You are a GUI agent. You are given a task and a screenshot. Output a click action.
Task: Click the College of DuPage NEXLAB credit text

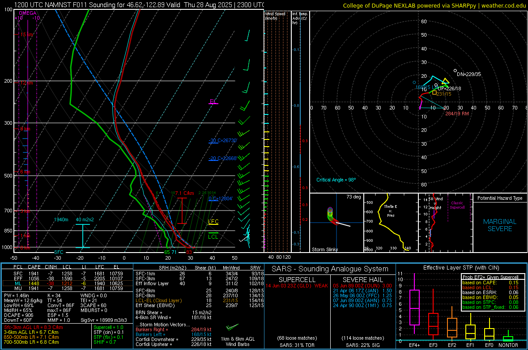click(434, 5)
